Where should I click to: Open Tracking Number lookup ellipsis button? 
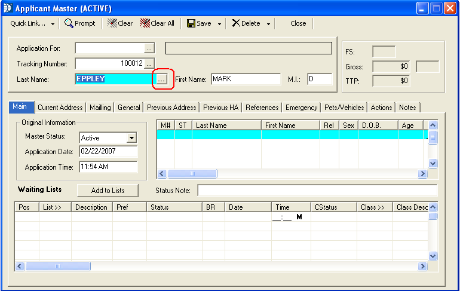tap(149, 63)
